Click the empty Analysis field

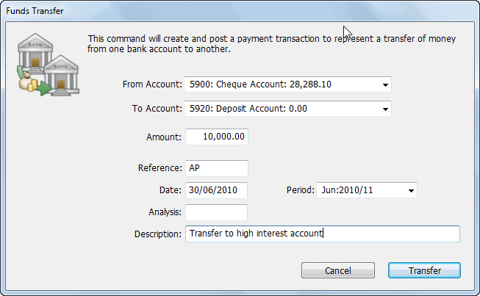(x=216, y=212)
